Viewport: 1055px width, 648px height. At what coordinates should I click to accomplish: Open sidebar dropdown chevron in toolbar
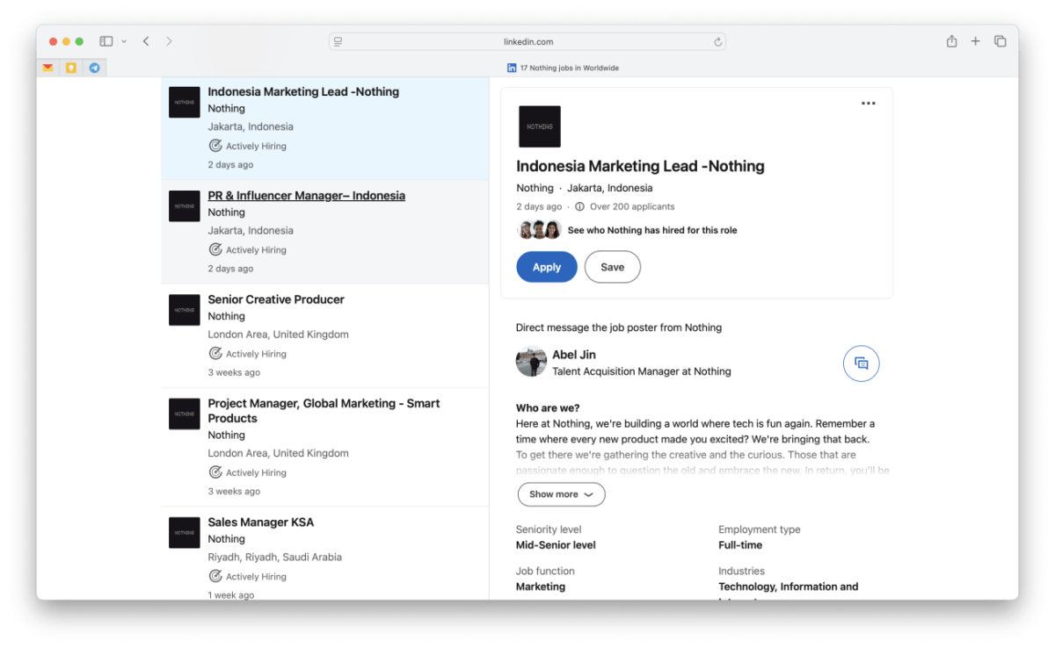[124, 41]
